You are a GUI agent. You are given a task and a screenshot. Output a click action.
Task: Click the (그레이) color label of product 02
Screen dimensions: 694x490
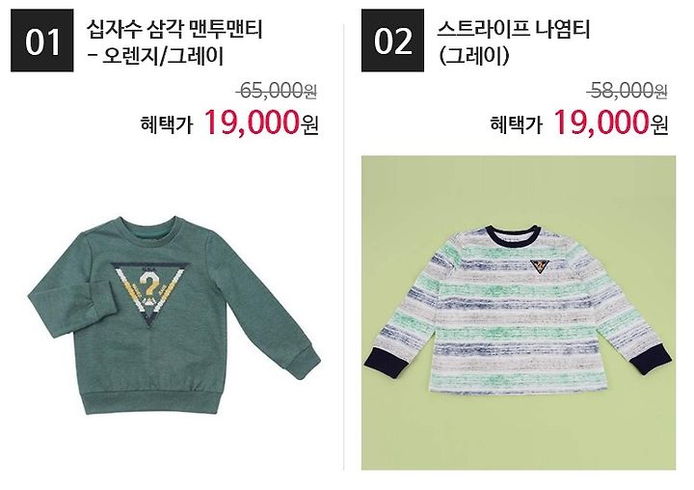[473, 56]
